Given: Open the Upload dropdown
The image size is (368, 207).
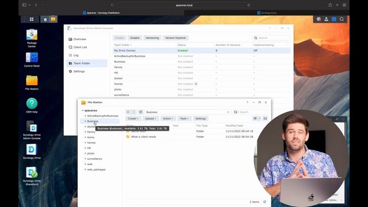Looking at the screenshot, I should [151, 118].
